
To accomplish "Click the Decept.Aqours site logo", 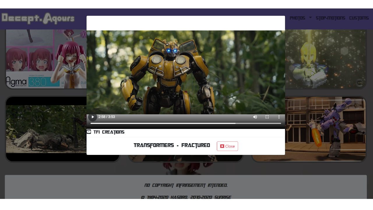I will (x=38, y=18).
